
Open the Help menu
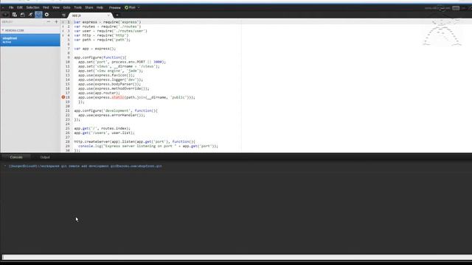pyautogui.click(x=100, y=7)
